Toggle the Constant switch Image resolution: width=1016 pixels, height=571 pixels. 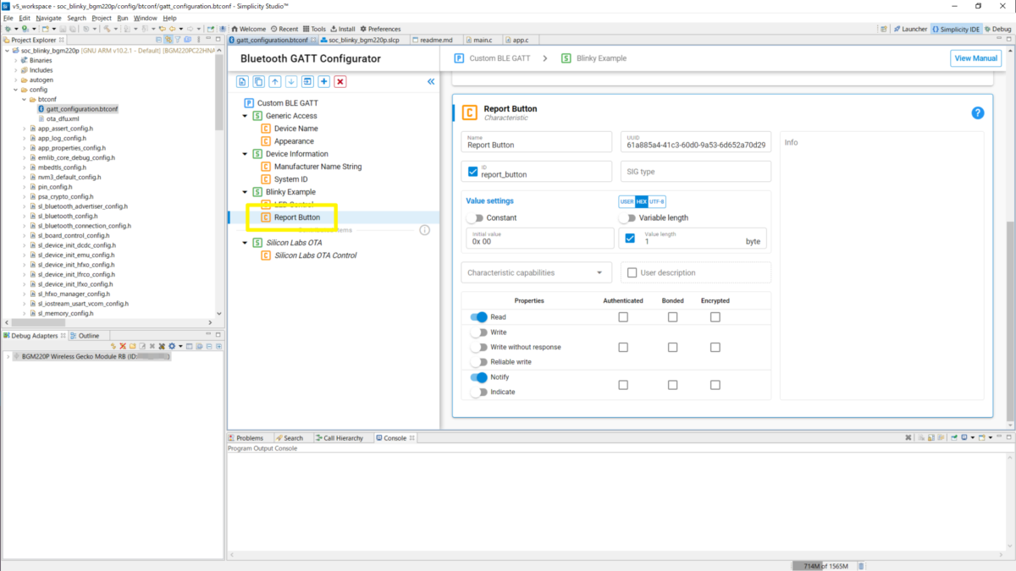coord(477,217)
